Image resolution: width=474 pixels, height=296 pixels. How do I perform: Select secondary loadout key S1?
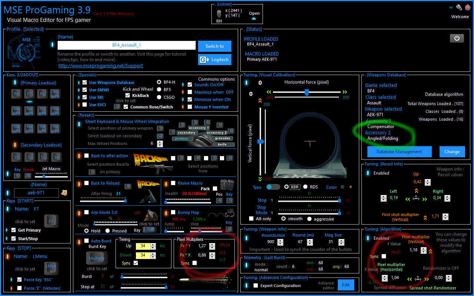click(16, 157)
